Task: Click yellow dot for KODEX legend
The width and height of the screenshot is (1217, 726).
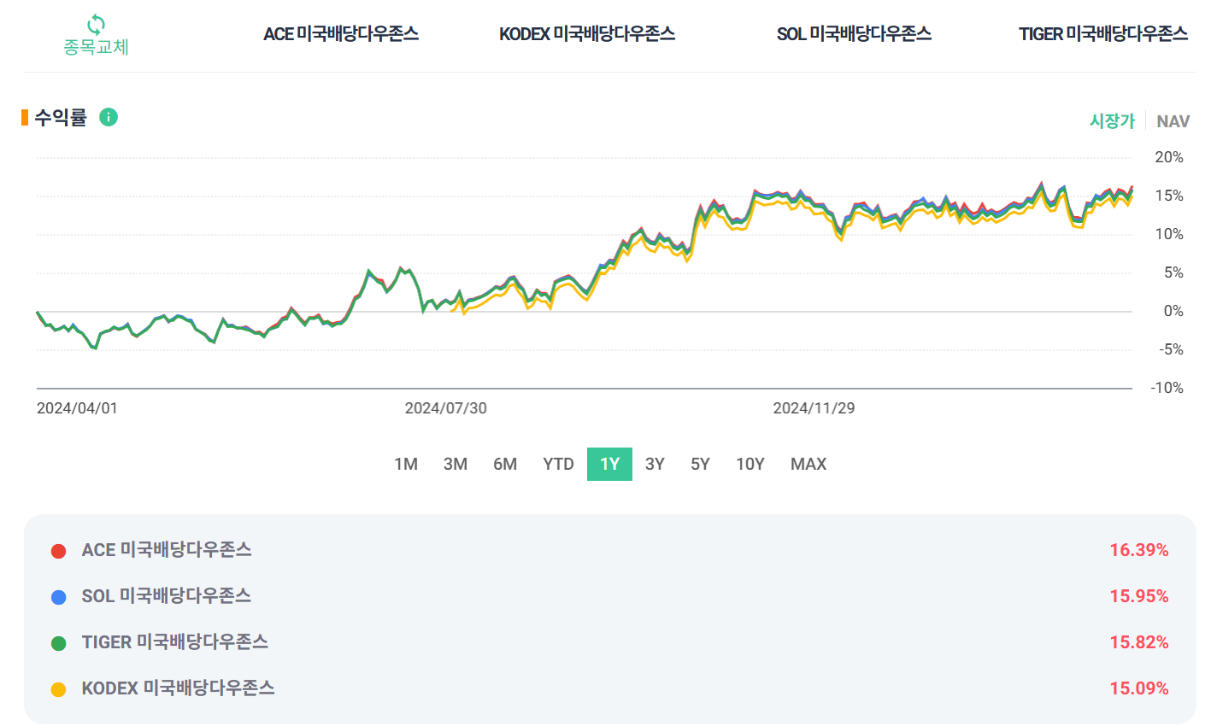Action: [x=58, y=689]
